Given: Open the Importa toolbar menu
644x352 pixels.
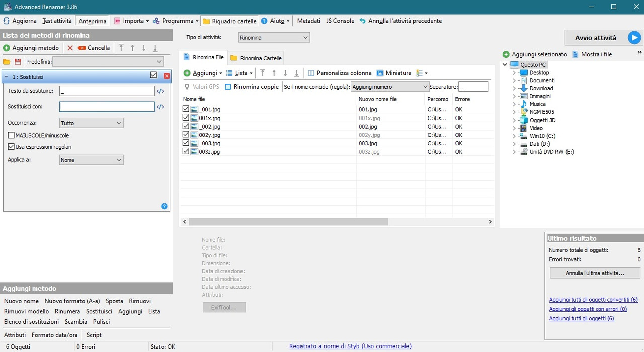Looking at the screenshot, I should (x=132, y=21).
